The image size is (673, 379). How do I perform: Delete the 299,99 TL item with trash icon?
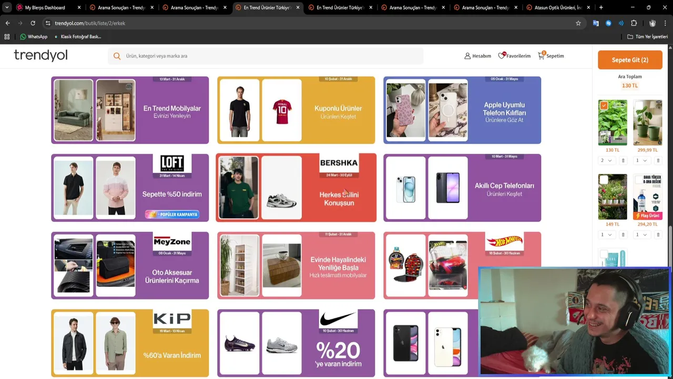(x=658, y=161)
